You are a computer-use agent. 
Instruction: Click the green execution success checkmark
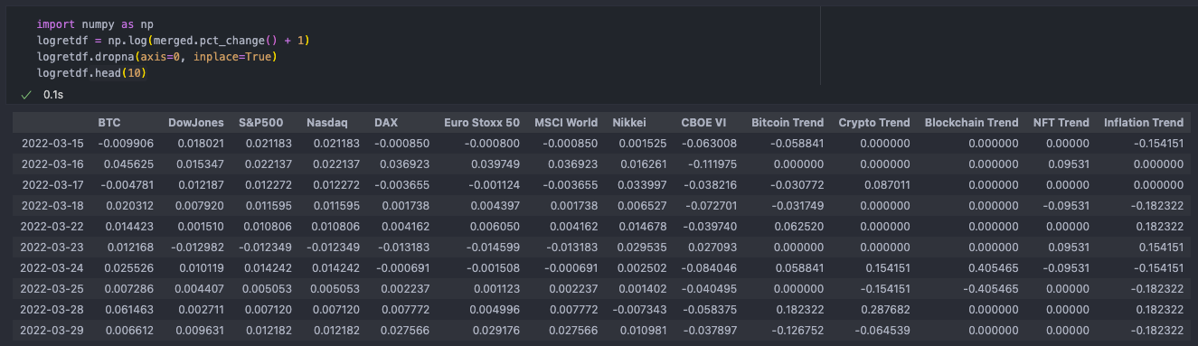point(25,94)
